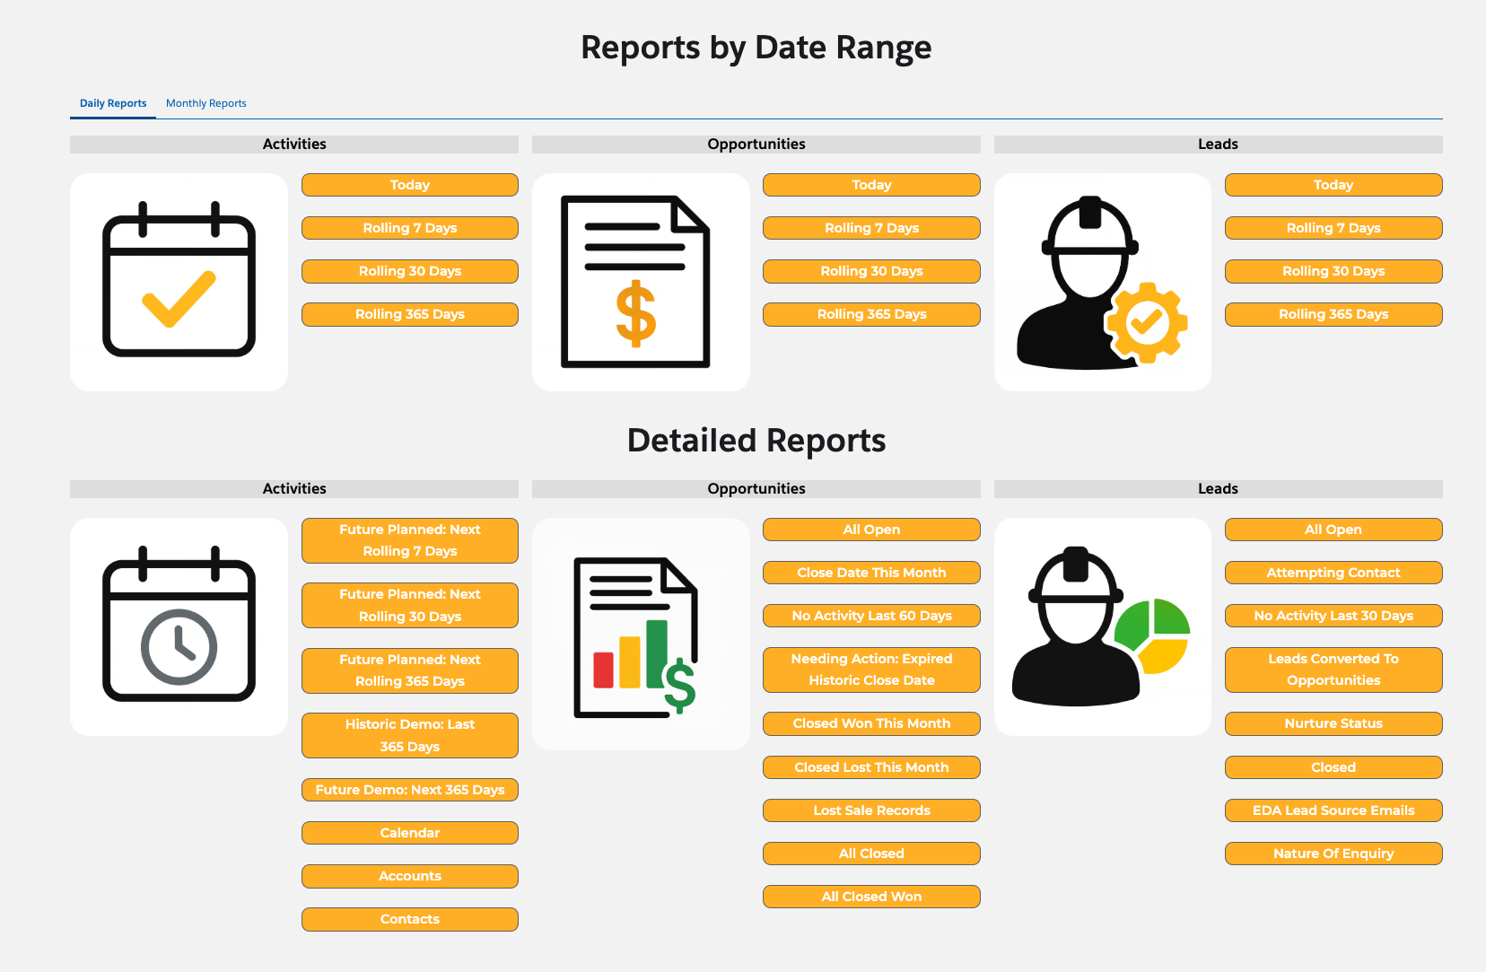
Task: Open Closed Won This Month report
Action: click(x=871, y=723)
